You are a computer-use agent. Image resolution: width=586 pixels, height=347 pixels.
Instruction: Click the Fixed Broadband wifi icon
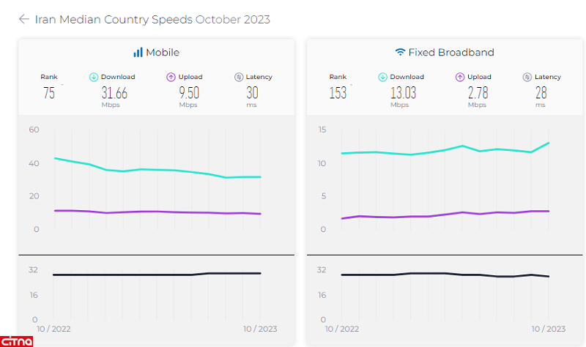(x=400, y=53)
